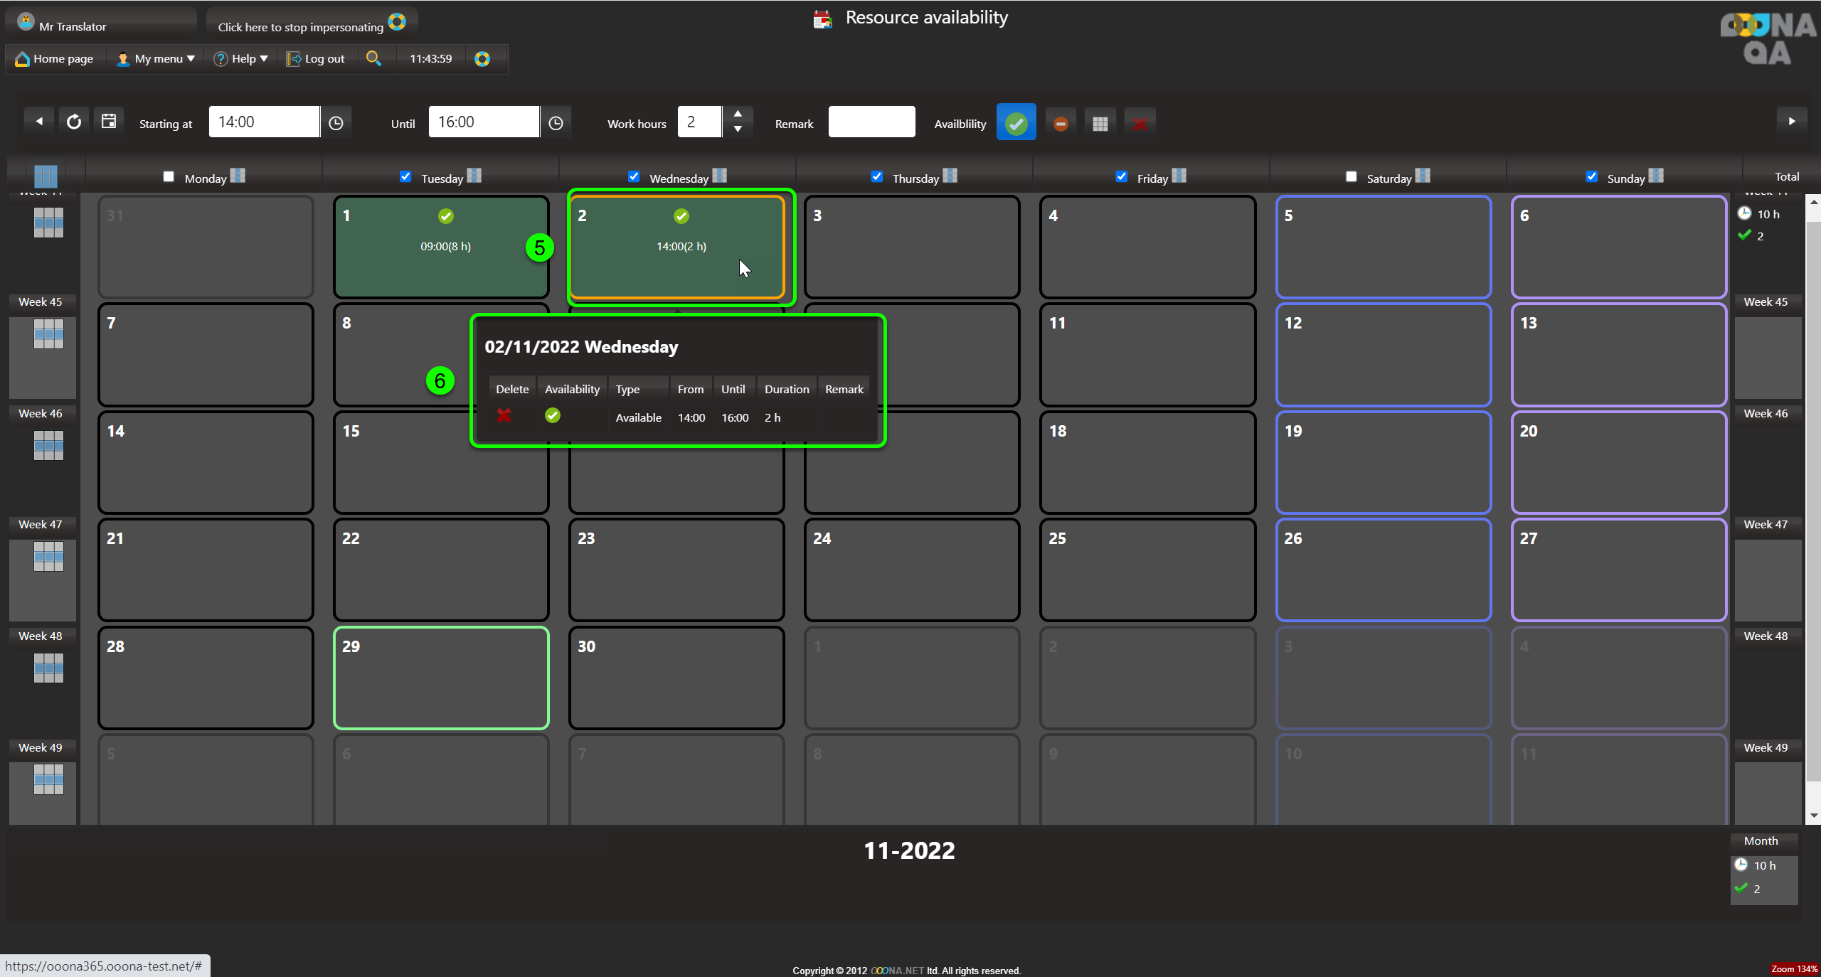Open the search magnifier icon

pos(373,58)
